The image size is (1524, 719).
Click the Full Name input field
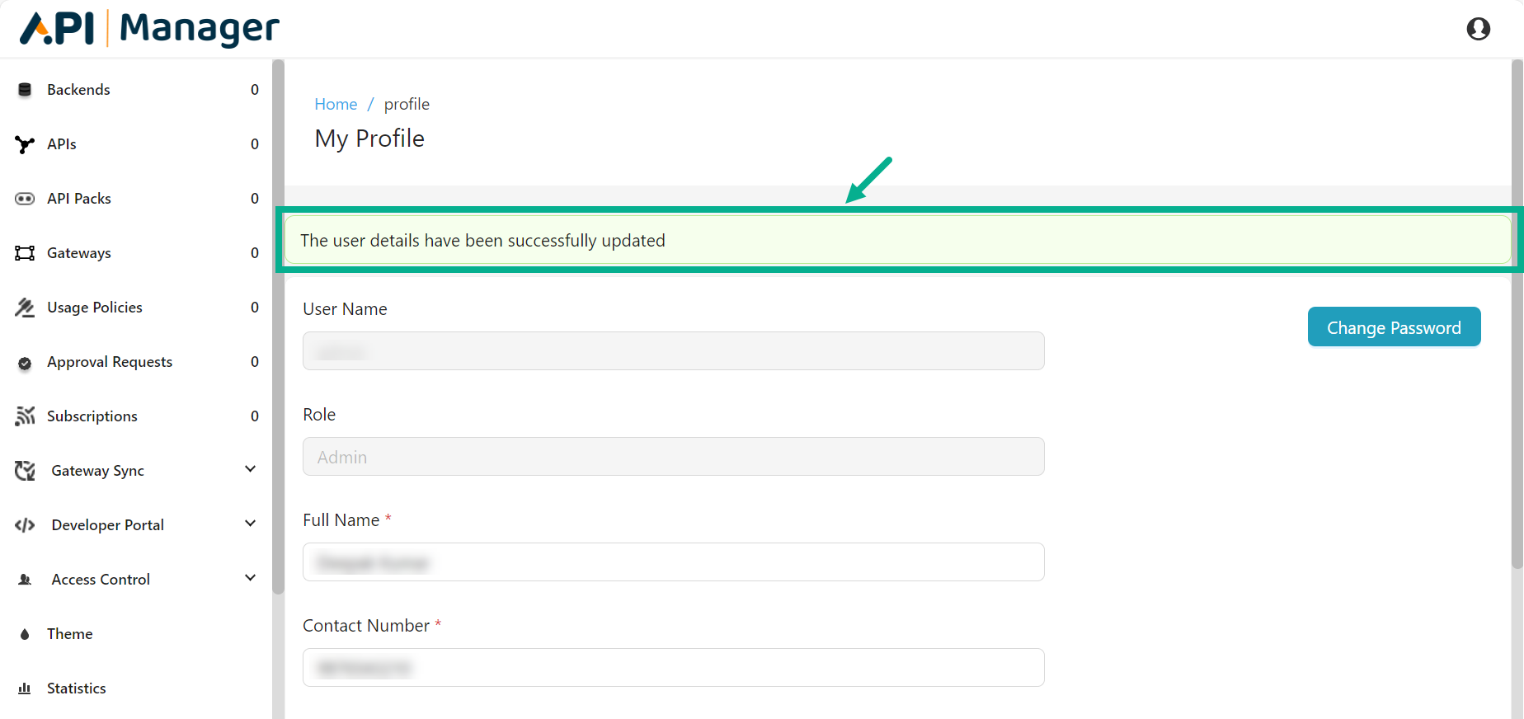click(673, 562)
